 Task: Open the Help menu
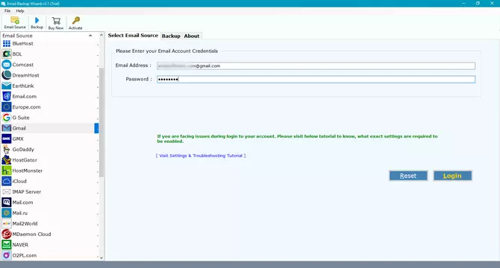[20, 11]
